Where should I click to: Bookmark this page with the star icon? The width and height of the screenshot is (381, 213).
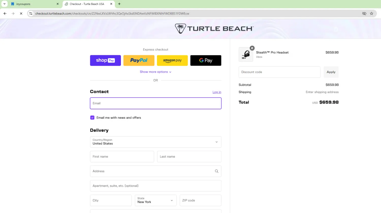coord(372,13)
